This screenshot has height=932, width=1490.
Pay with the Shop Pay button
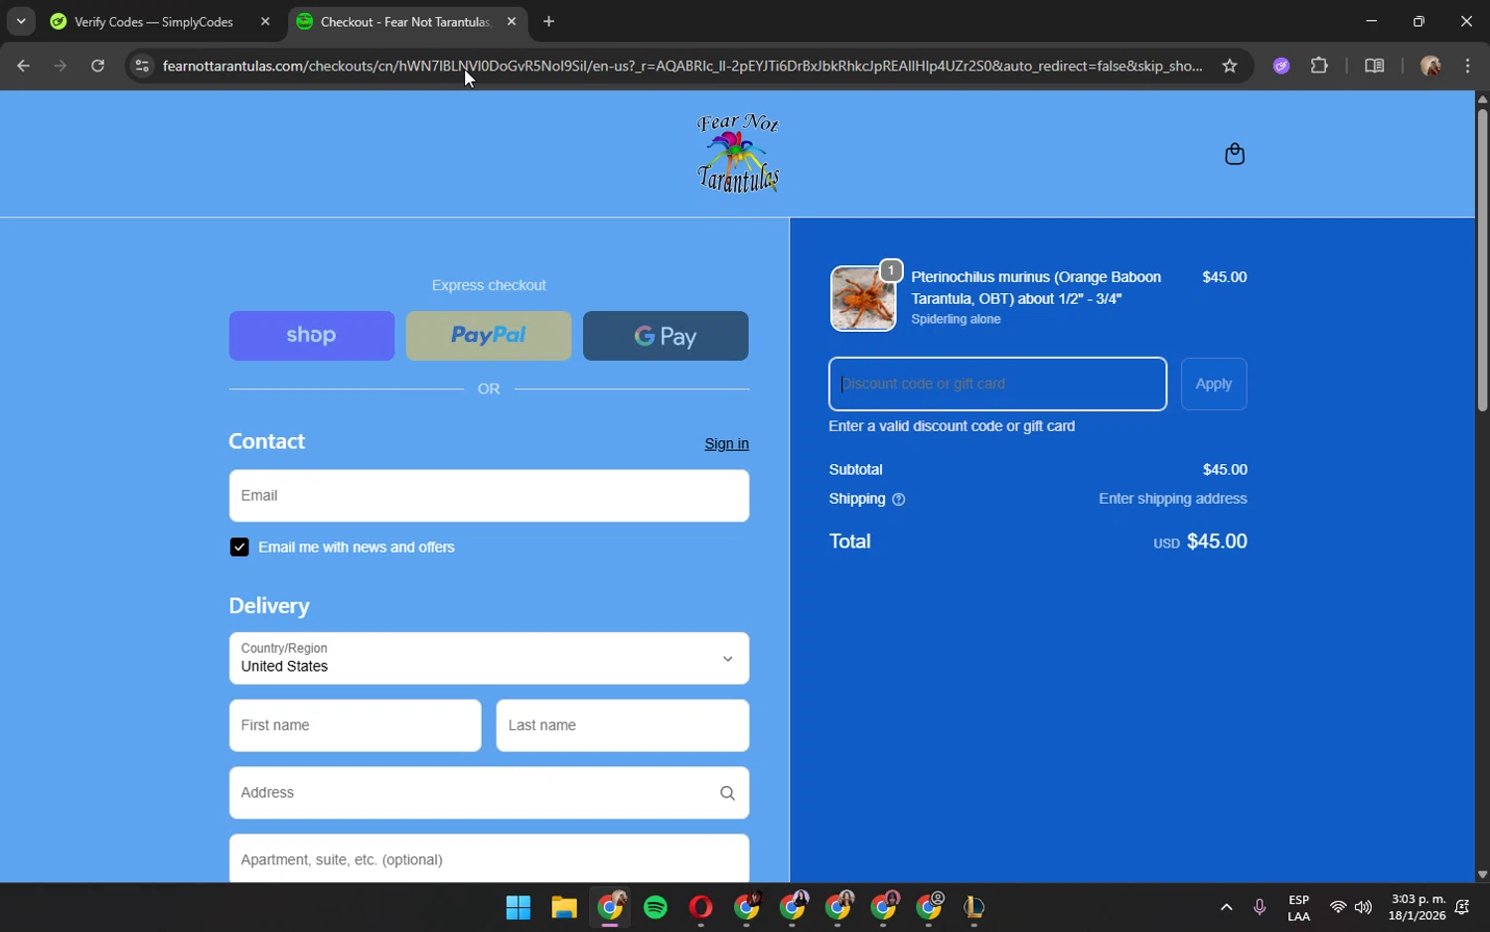pyautogui.click(x=312, y=336)
